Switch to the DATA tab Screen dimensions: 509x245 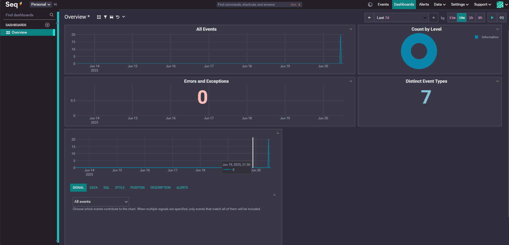(94, 188)
